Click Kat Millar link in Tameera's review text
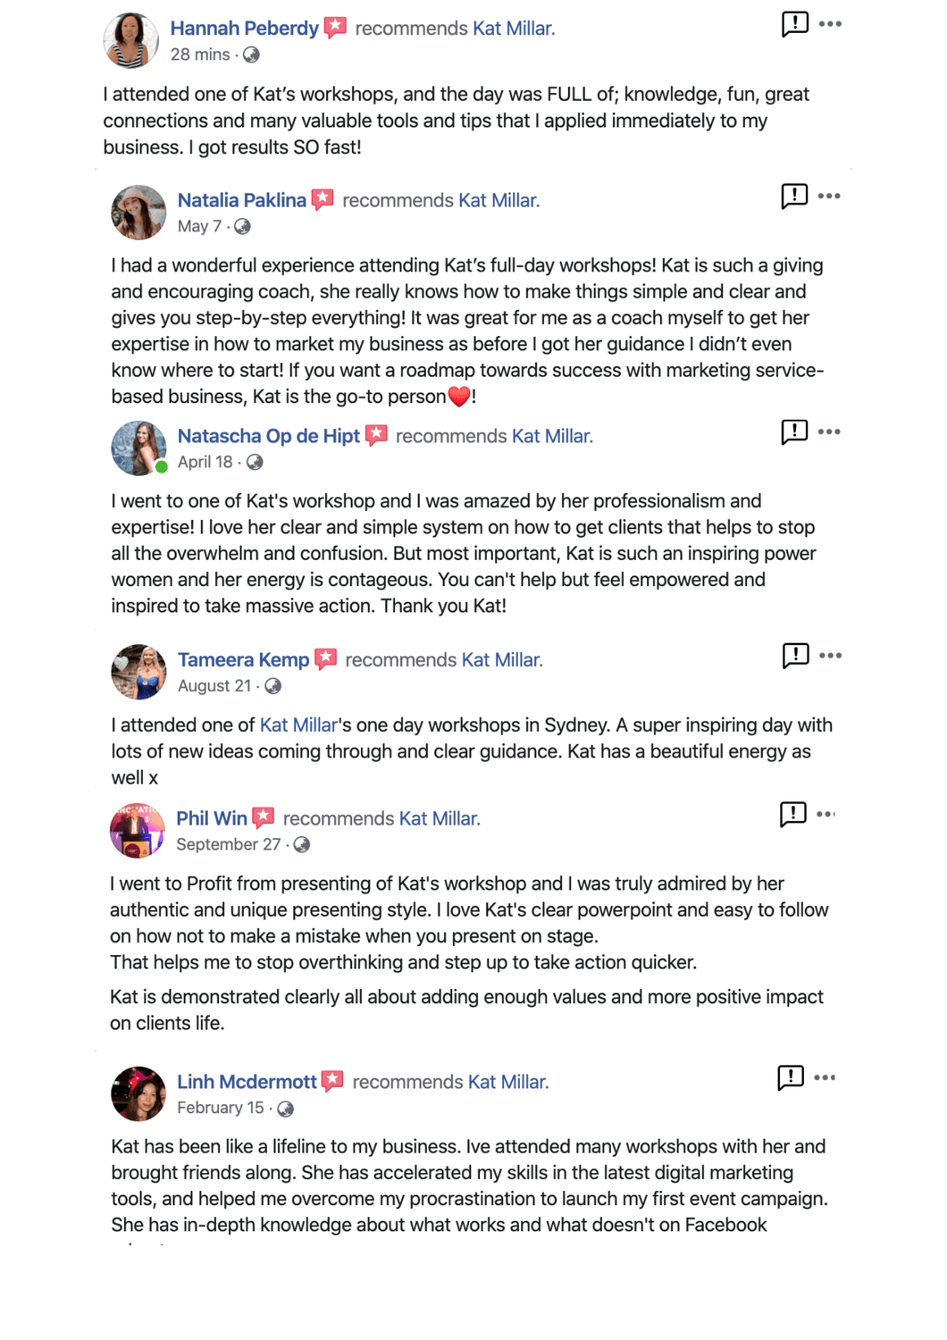Viewport: 947px width, 1340px height. [x=298, y=725]
